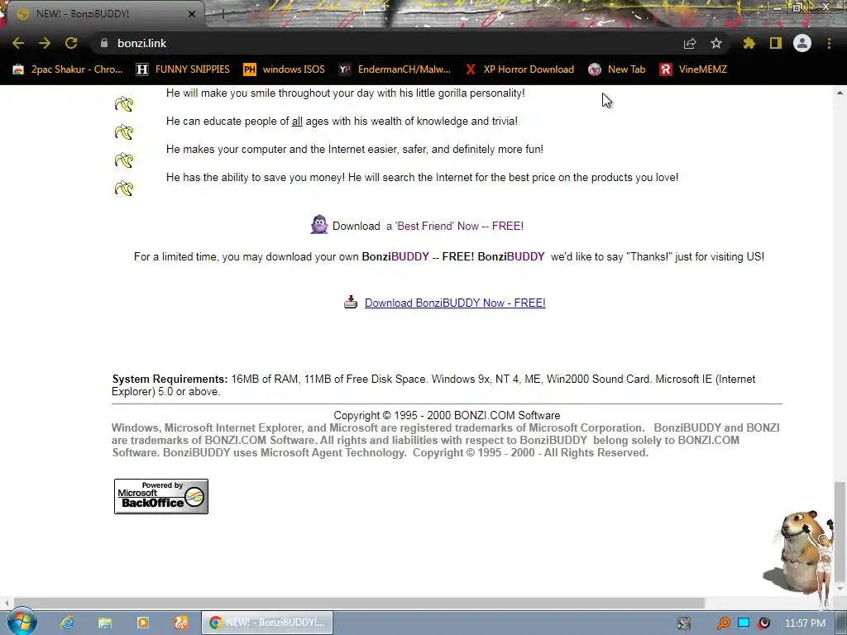Launch Internet Explorer from the taskbar
The image size is (847, 635).
click(x=67, y=623)
